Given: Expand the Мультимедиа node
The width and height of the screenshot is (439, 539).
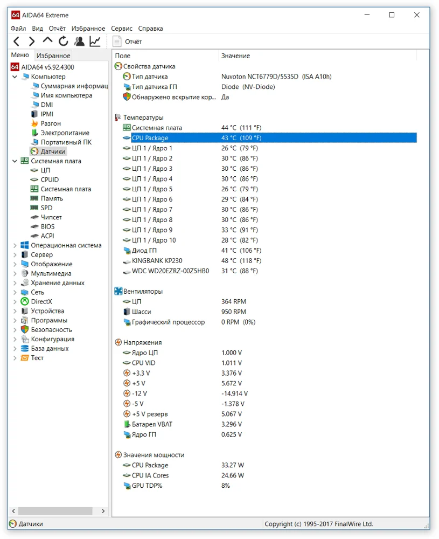Looking at the screenshot, I should [15, 274].
